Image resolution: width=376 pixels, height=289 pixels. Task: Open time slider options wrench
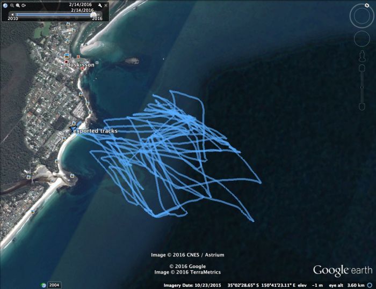(100, 5)
